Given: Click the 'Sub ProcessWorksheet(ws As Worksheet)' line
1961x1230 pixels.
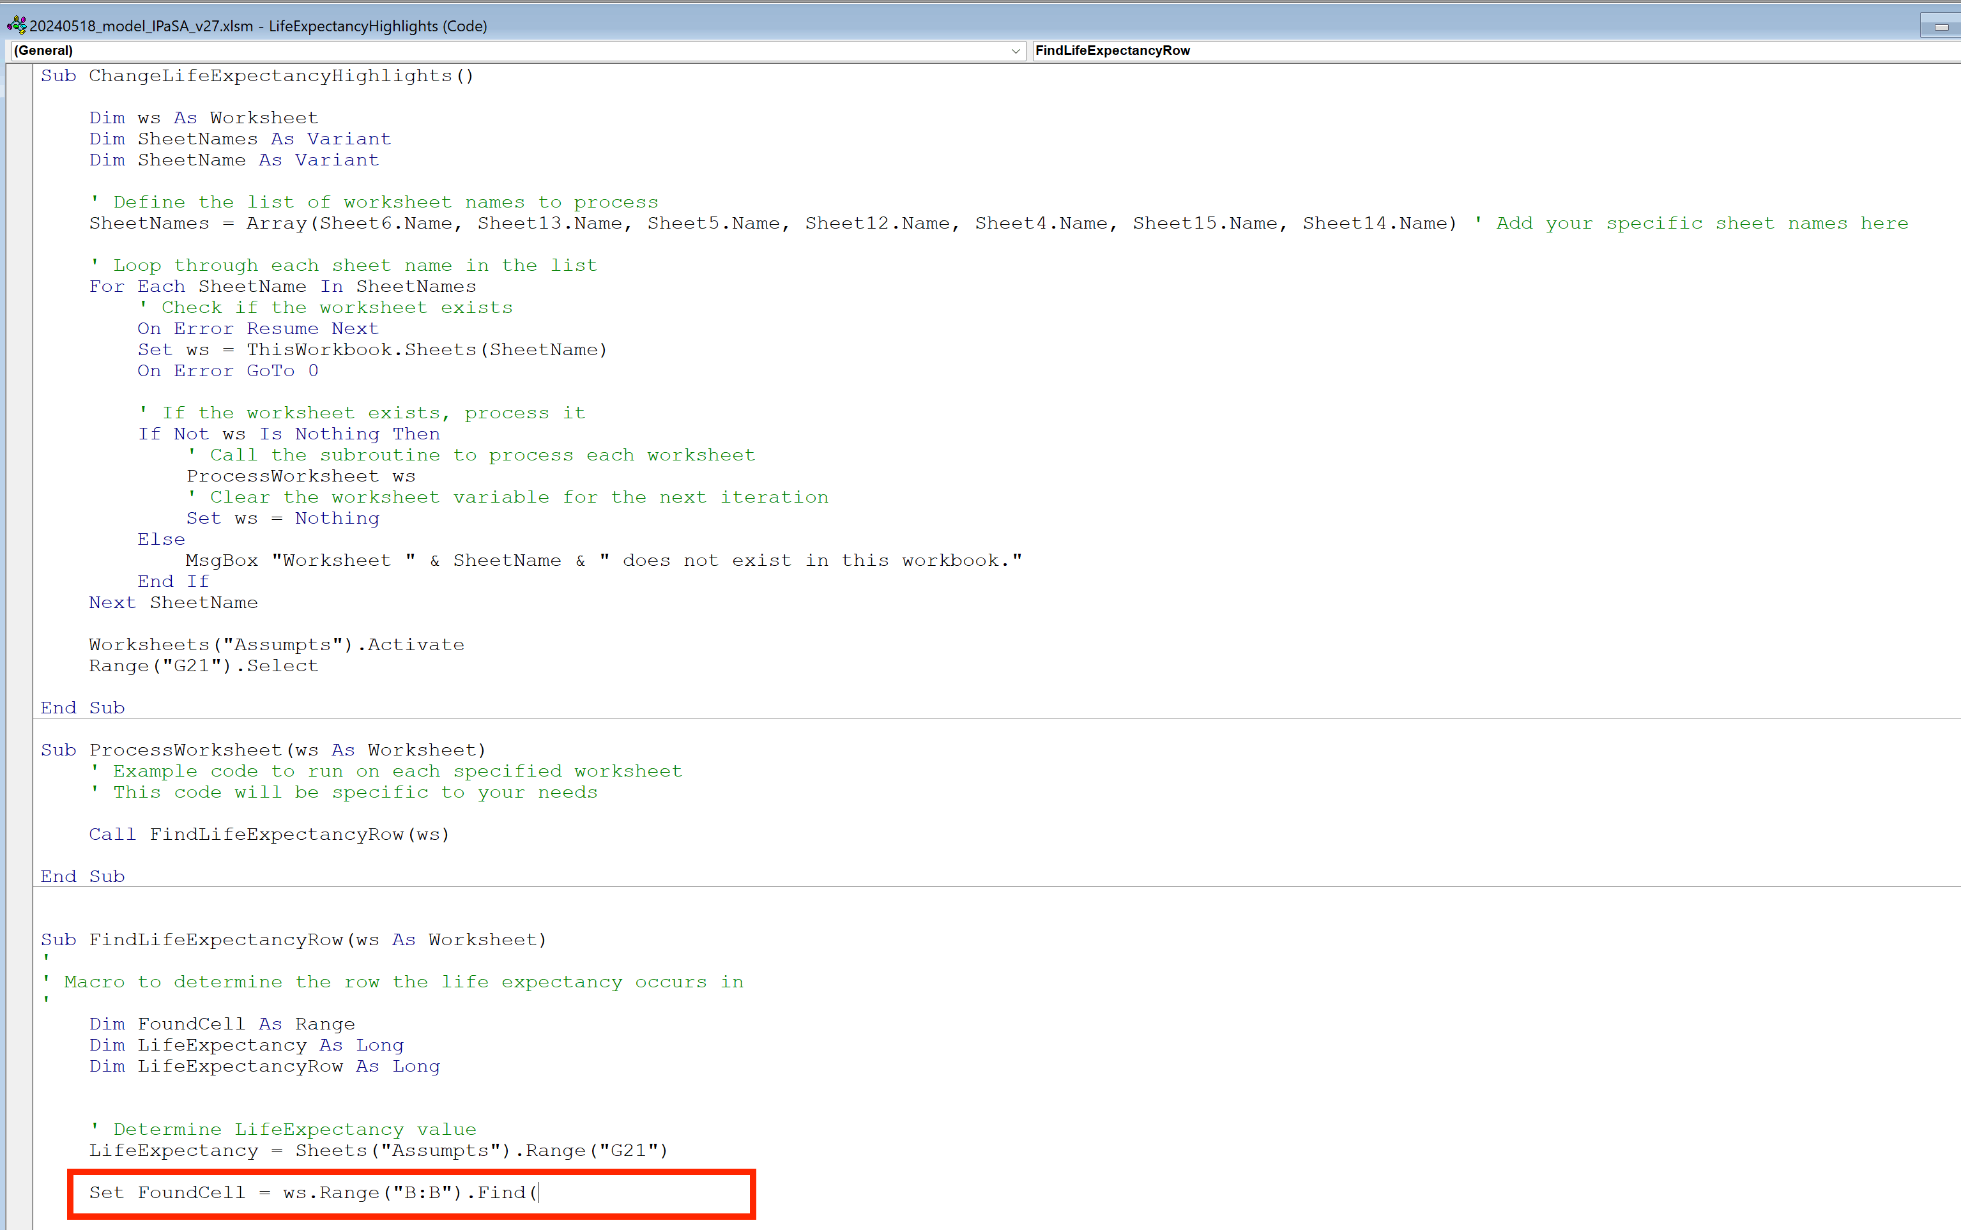Looking at the screenshot, I should [263, 750].
